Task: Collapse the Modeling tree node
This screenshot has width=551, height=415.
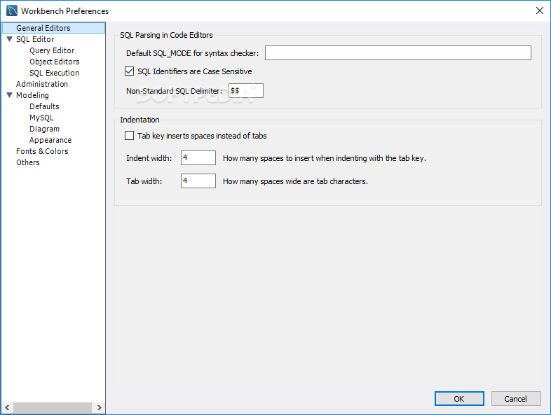Action: [10, 95]
